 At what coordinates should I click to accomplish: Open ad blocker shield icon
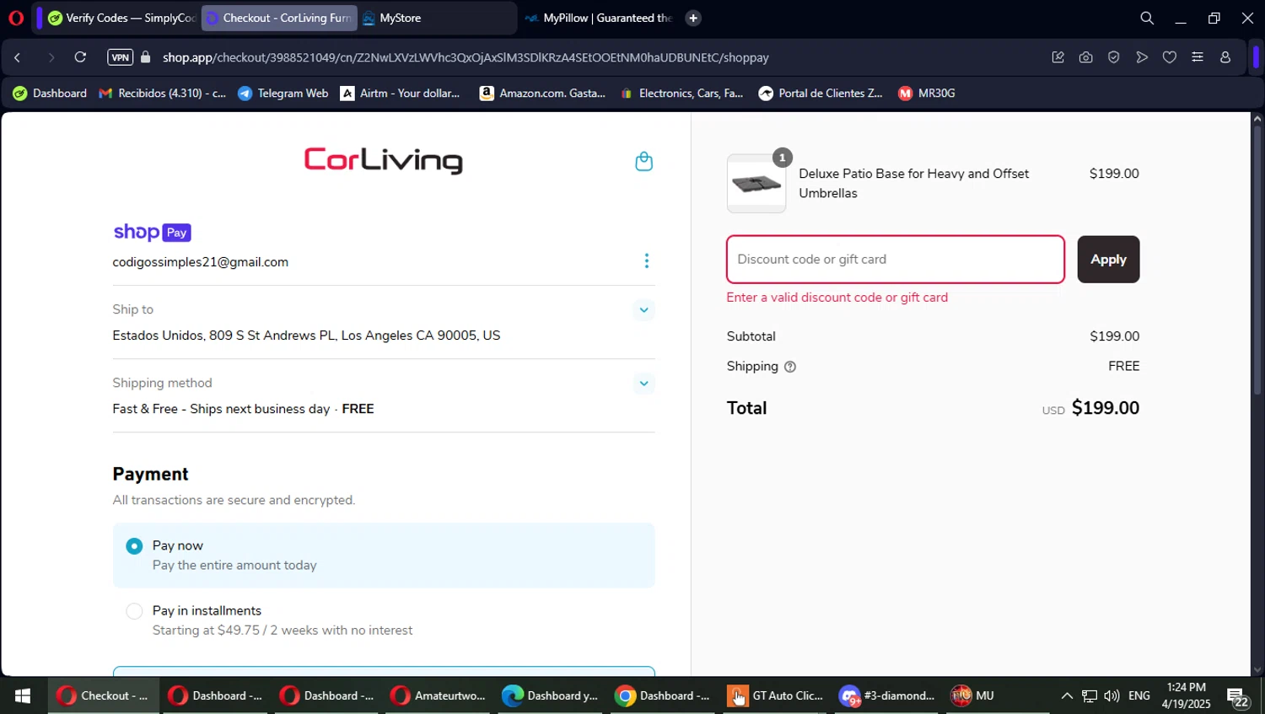1113,57
